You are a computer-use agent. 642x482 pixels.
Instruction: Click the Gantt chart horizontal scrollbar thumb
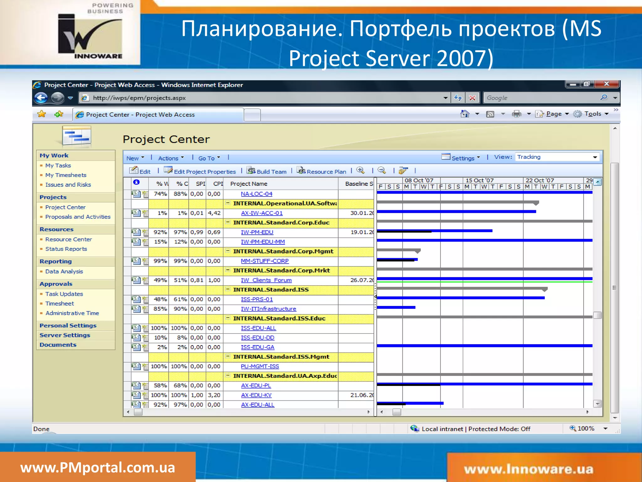397,412
